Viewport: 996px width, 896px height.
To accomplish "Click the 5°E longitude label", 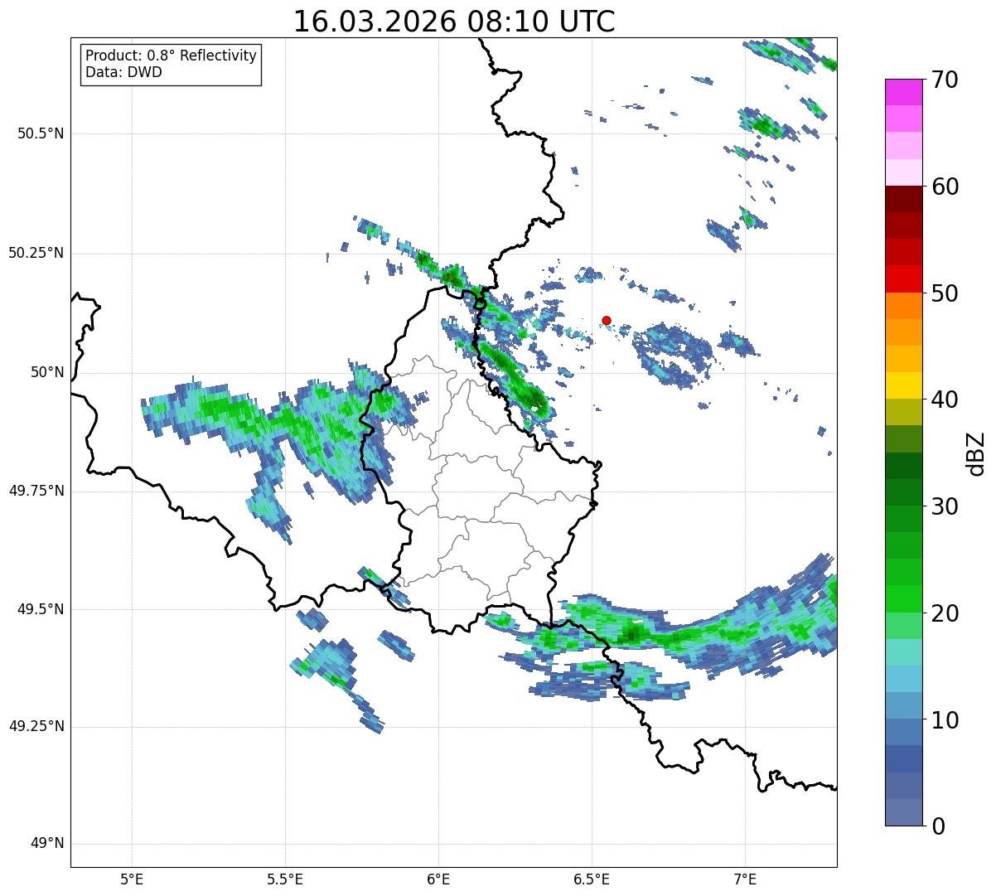I will pyautogui.click(x=132, y=879).
